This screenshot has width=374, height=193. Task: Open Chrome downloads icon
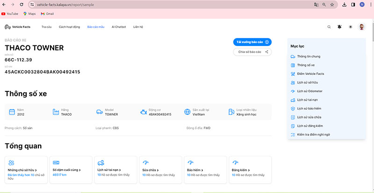click(x=344, y=5)
